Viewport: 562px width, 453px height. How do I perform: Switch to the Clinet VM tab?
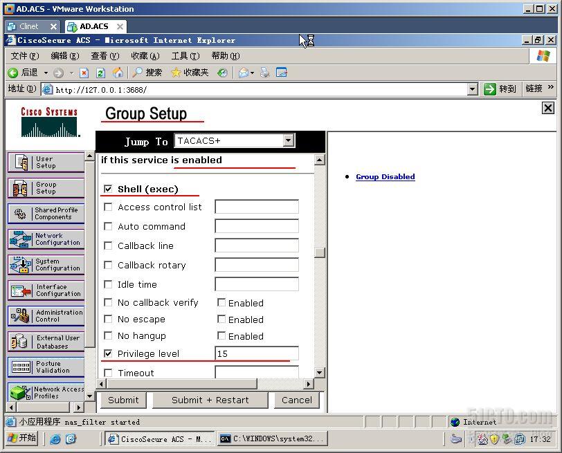tap(28, 26)
